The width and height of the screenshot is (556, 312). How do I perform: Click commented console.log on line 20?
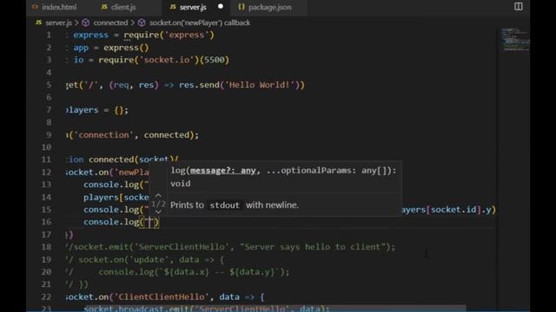(x=194, y=272)
